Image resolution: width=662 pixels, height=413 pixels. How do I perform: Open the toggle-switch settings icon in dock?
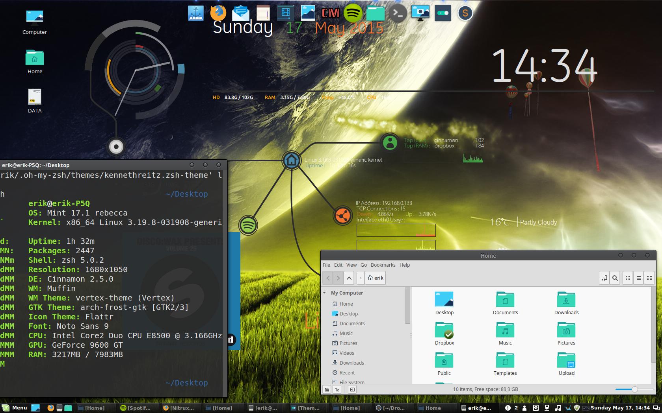[x=443, y=13]
